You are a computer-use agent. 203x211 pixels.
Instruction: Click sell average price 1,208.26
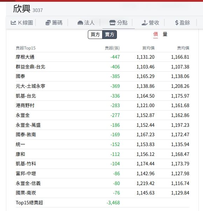click(180, 86)
